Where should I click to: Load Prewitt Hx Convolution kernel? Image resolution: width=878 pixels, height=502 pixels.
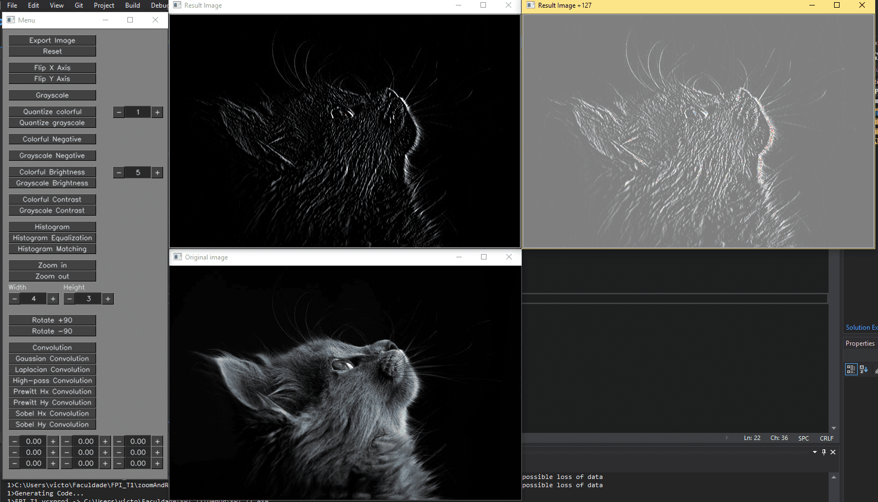click(x=52, y=391)
